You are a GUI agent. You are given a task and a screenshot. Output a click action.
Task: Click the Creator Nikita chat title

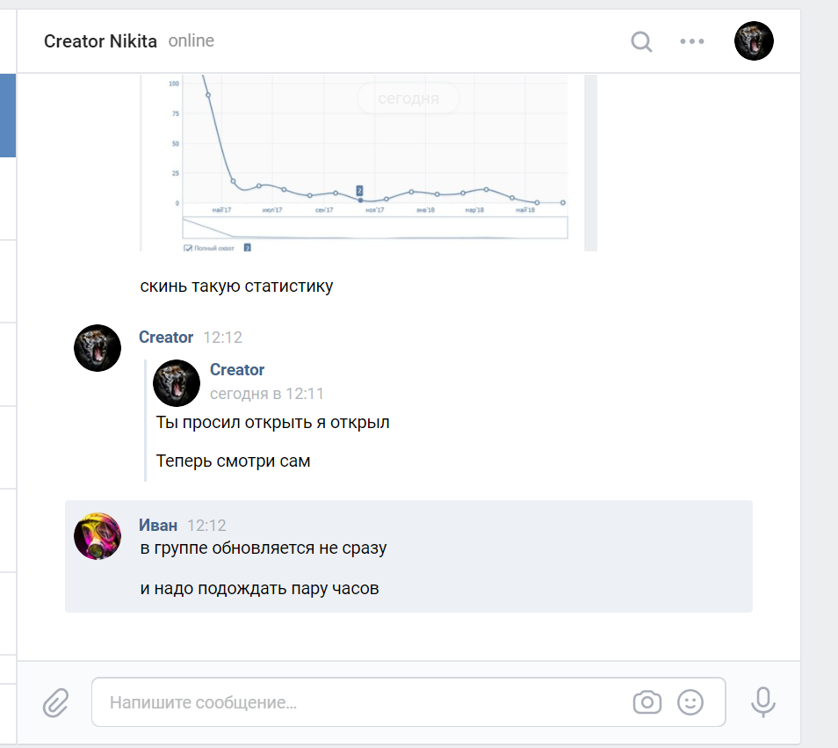[100, 41]
